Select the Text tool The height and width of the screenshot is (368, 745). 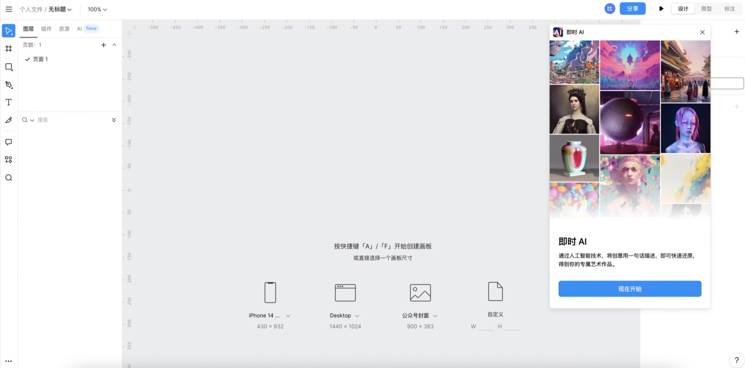(x=9, y=103)
